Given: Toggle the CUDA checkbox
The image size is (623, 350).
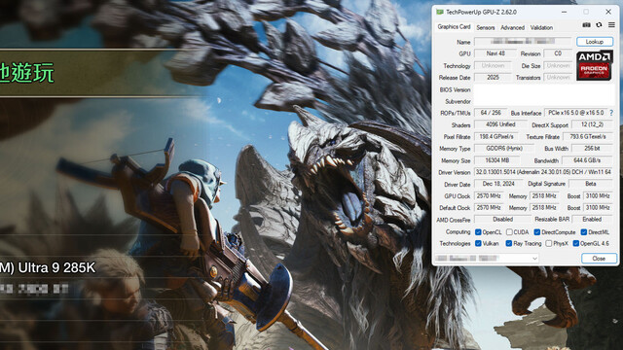Looking at the screenshot, I should (x=509, y=231).
